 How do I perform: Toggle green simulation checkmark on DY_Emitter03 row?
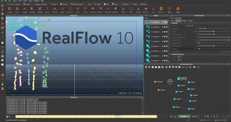click(161, 56)
